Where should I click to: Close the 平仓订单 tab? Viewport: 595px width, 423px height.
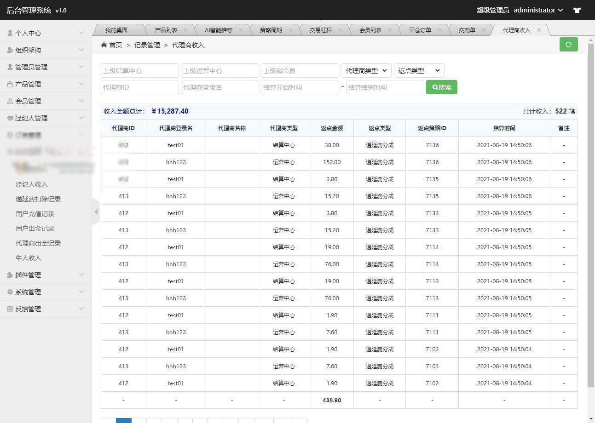pos(439,30)
